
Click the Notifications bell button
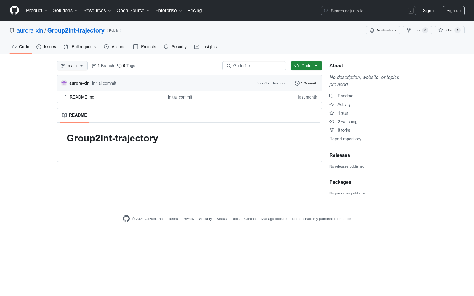383,30
